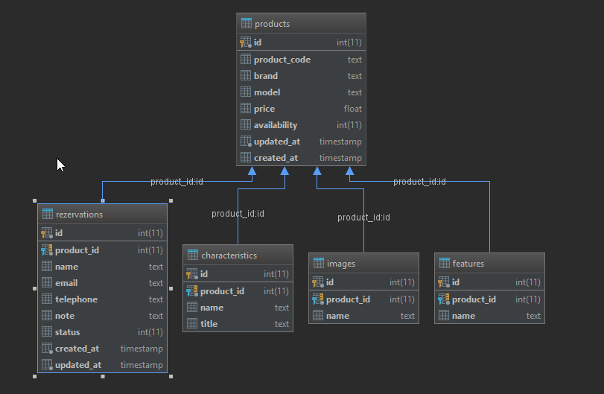Select the name column in rezervations
Screen dimensions: 604x394
[66, 267]
